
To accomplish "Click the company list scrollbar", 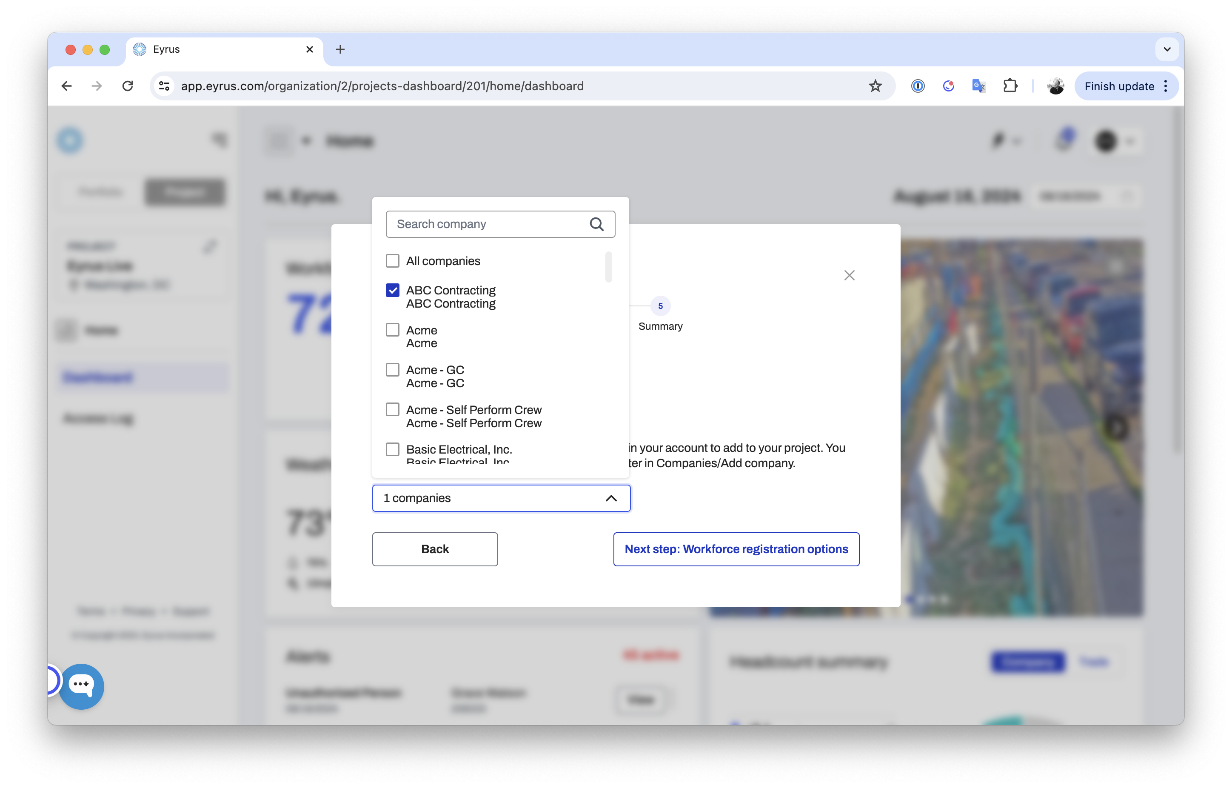I will click(608, 267).
